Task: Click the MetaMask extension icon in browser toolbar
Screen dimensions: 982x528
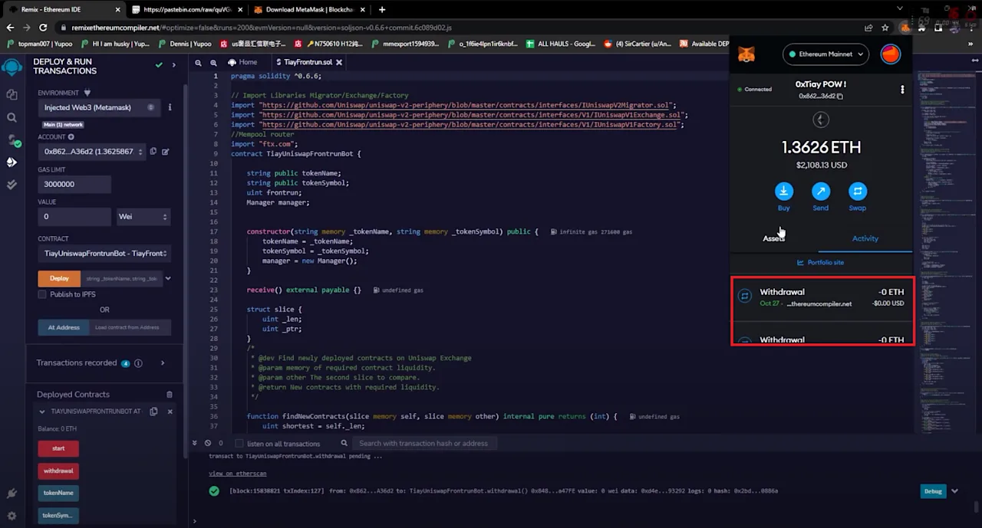Action: (905, 28)
